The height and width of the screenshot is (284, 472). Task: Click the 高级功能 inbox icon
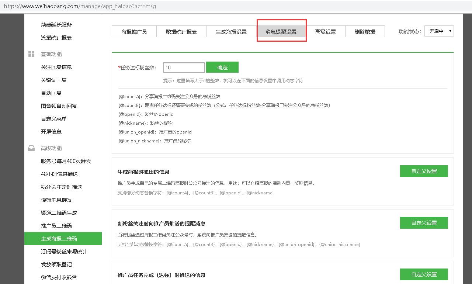point(31,148)
